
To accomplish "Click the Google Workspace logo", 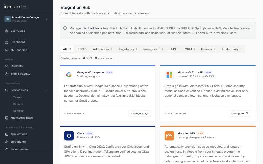I will click(69, 75).
